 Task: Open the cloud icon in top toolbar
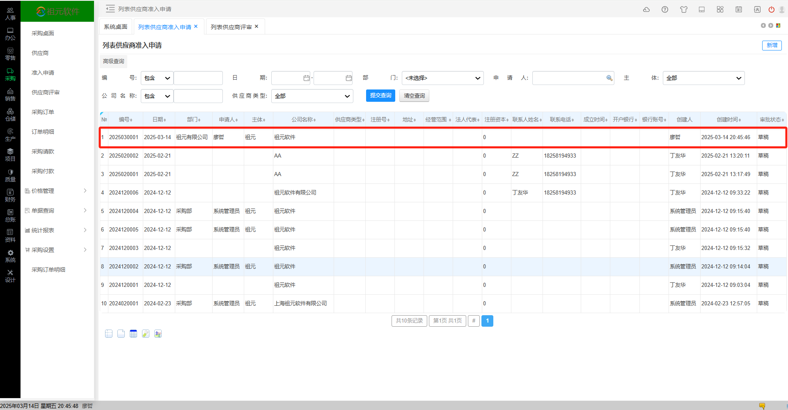pyautogui.click(x=646, y=9)
